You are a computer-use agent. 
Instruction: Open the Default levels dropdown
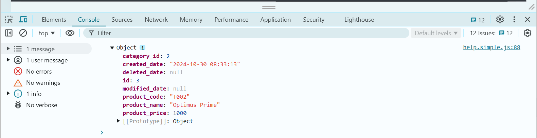point(436,33)
